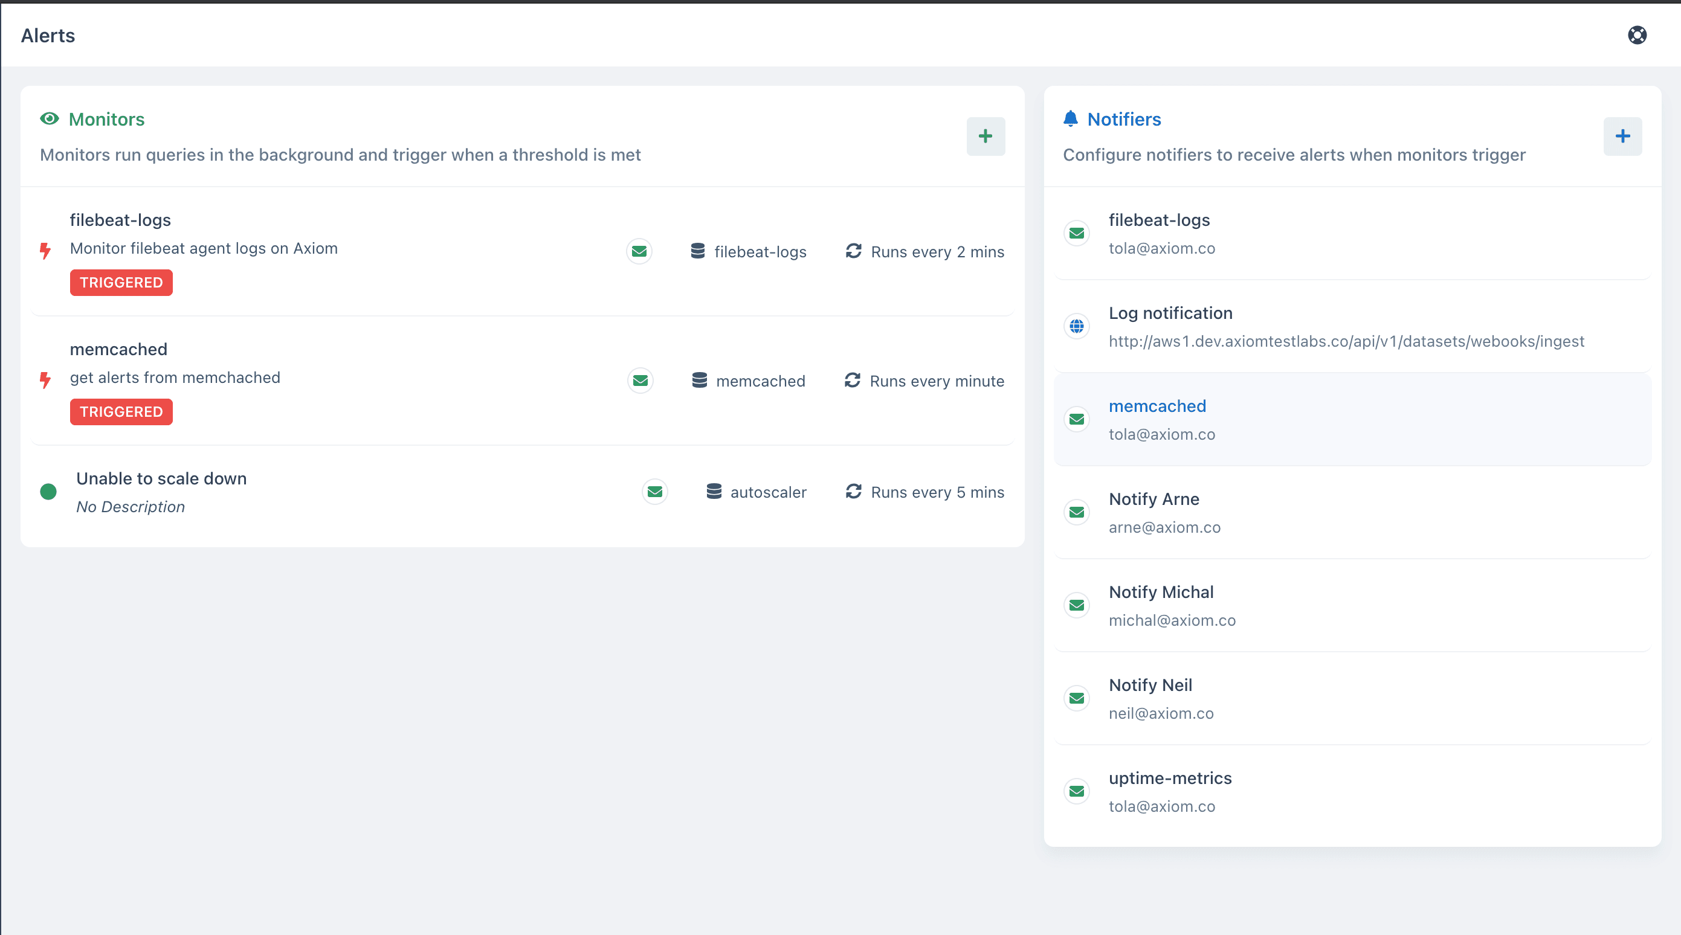
Task: Open the help lifebuoy icon
Action: [x=1637, y=35]
